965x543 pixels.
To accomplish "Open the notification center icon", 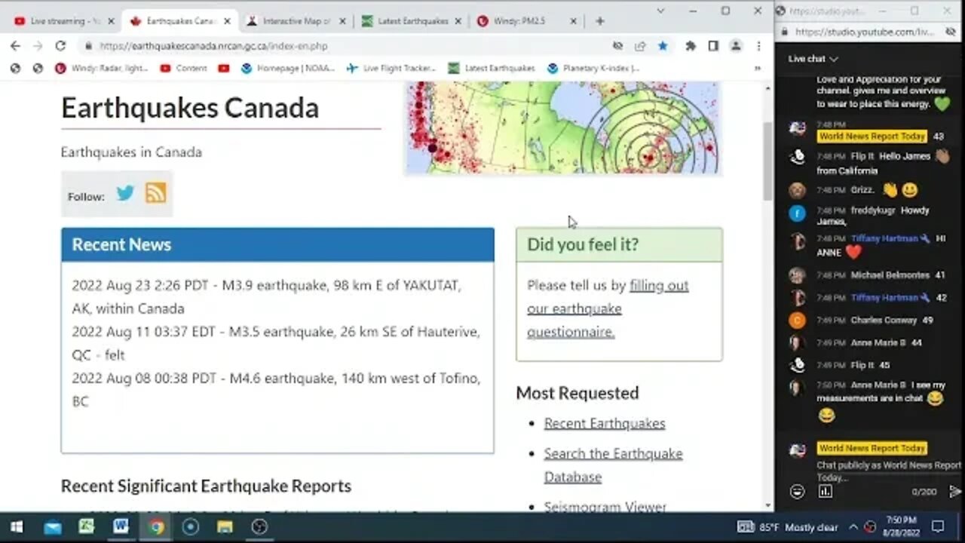I will 938,526.
